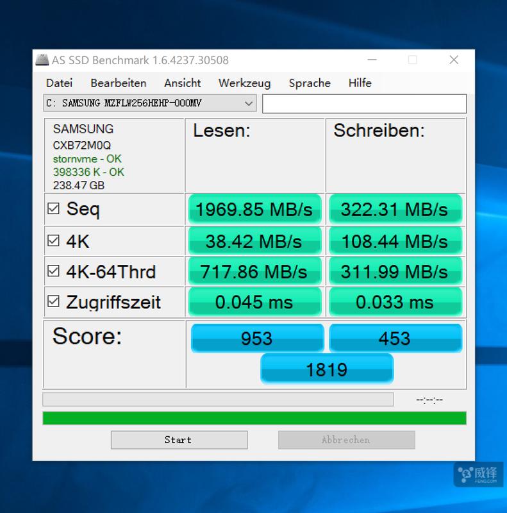Click the 4K-64Thrd read result 717.86 MB/s

pyautogui.click(x=255, y=271)
